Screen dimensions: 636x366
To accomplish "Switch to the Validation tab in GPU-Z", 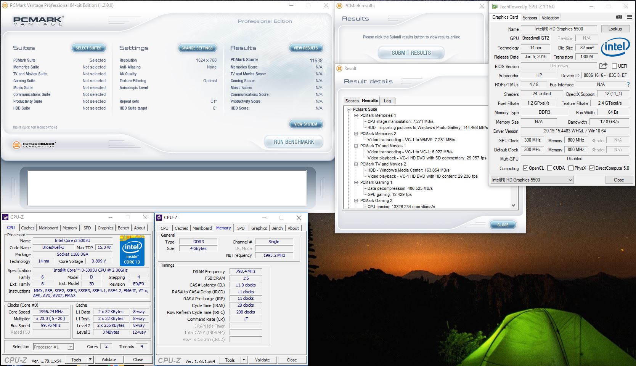I will coord(550,18).
